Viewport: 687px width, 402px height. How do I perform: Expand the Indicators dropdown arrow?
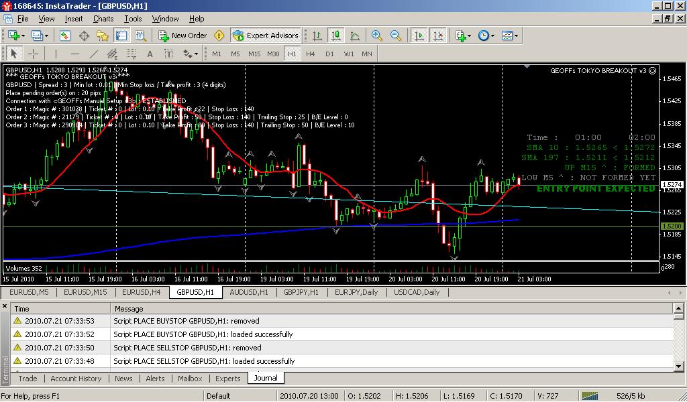click(469, 36)
